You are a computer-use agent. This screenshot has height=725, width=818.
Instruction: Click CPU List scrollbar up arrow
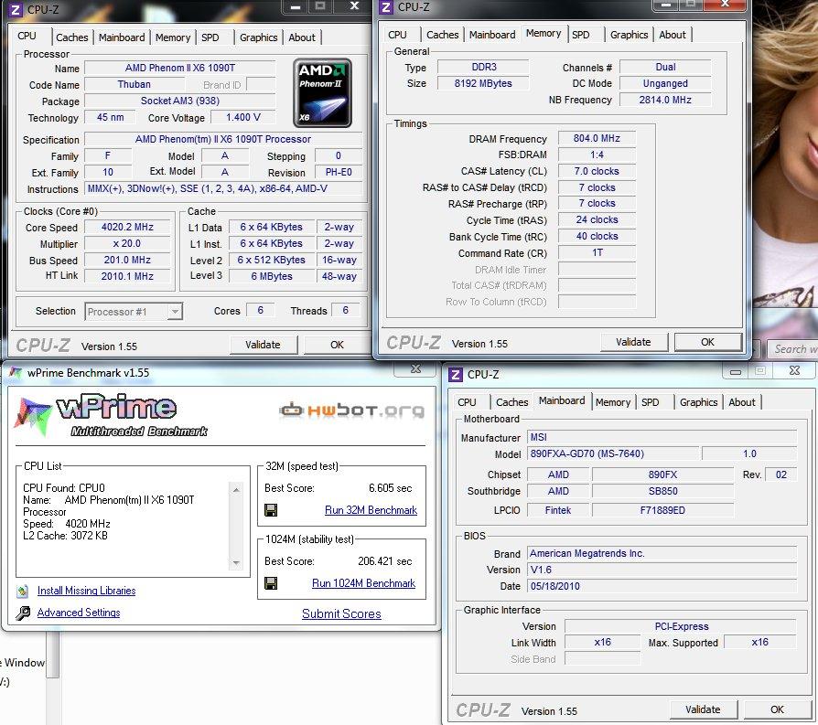click(236, 490)
